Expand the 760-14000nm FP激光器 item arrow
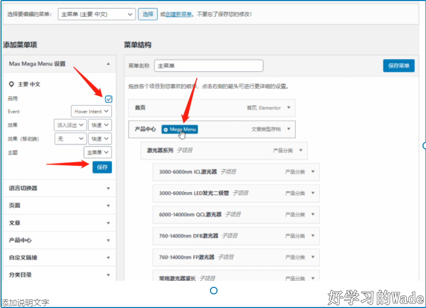Screen dimensions: 426x308 pyautogui.click(x=313, y=257)
